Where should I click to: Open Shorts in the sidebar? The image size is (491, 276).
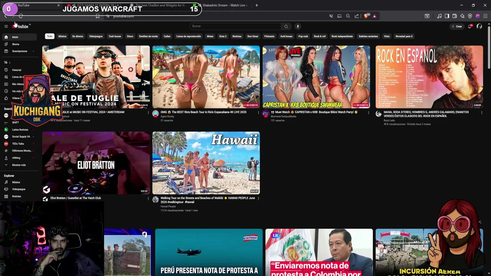19,44
